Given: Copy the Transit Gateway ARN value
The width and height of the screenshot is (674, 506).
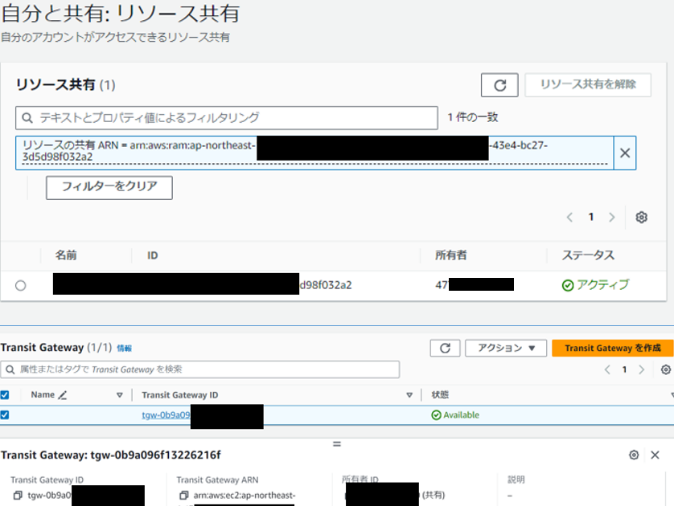Looking at the screenshot, I should coord(184,496).
